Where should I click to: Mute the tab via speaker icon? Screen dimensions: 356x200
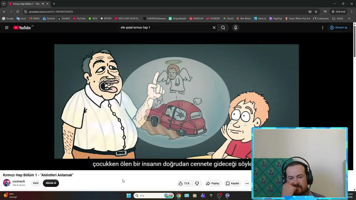[x=43, y=4]
